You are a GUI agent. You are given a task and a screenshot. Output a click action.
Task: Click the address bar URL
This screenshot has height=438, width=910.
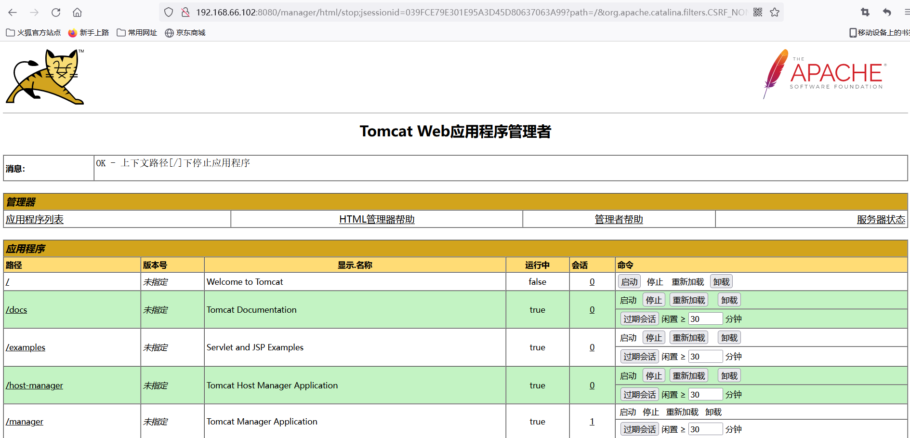coord(471,13)
